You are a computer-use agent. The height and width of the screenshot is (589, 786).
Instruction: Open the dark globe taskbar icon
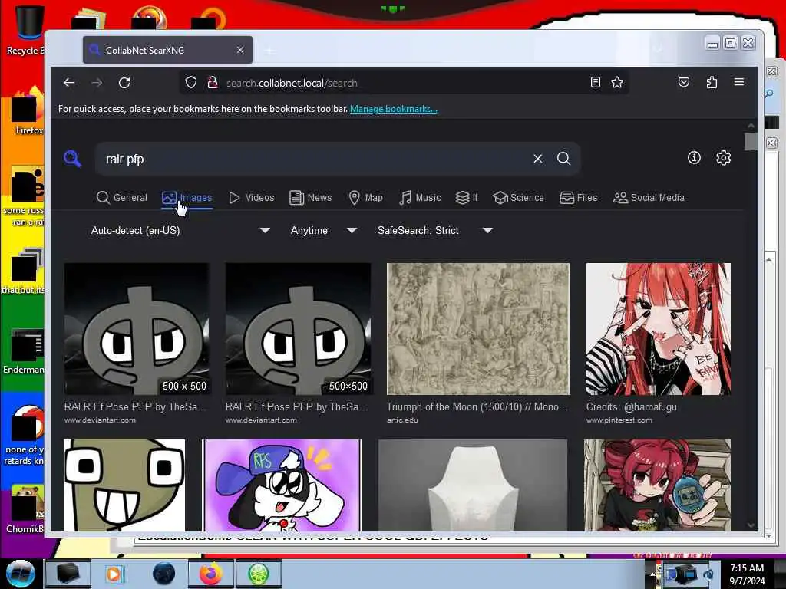164,574
